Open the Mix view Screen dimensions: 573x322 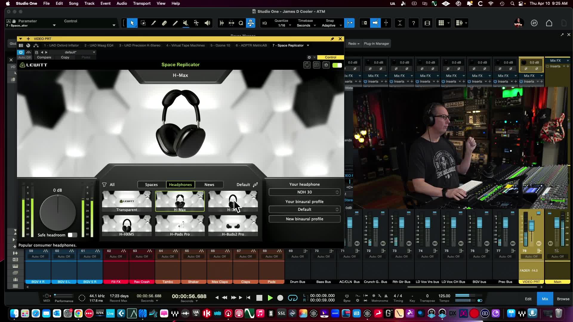[x=545, y=299]
